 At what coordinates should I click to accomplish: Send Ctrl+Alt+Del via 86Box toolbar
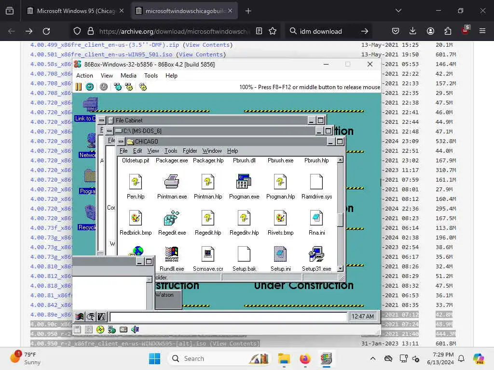[x=118, y=87]
